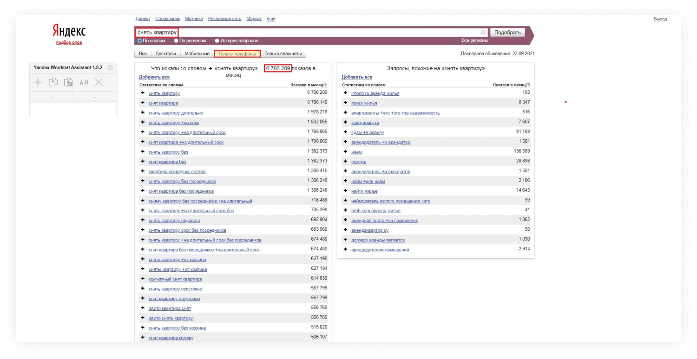Click the right '...' Assistant column header
The width and height of the screenshot is (697, 359).
coord(95,97)
